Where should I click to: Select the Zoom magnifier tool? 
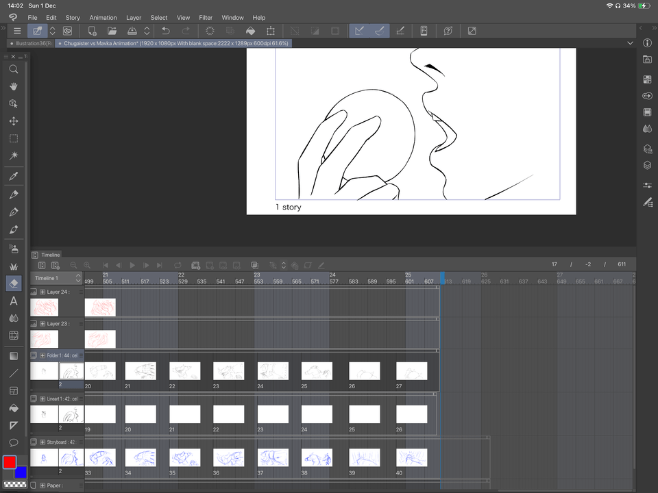14,69
